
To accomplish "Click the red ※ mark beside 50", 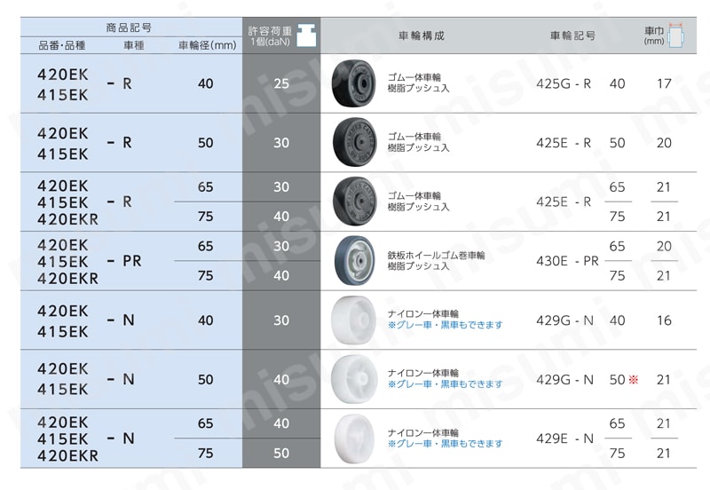I will [633, 380].
